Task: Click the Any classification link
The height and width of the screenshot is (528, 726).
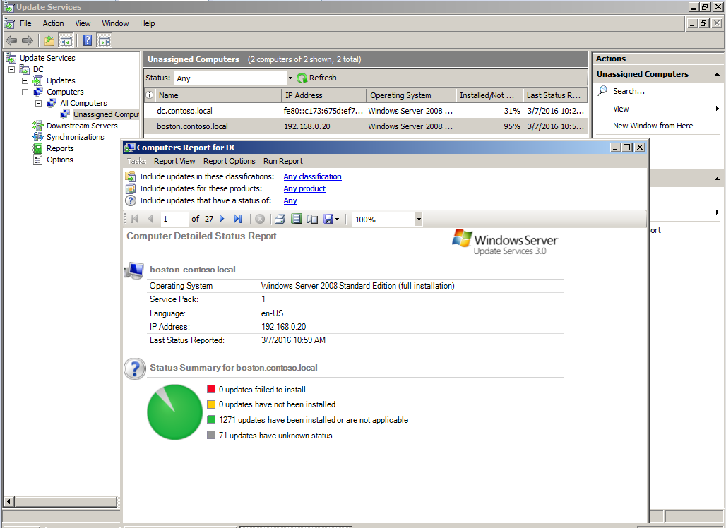Action: tap(313, 176)
